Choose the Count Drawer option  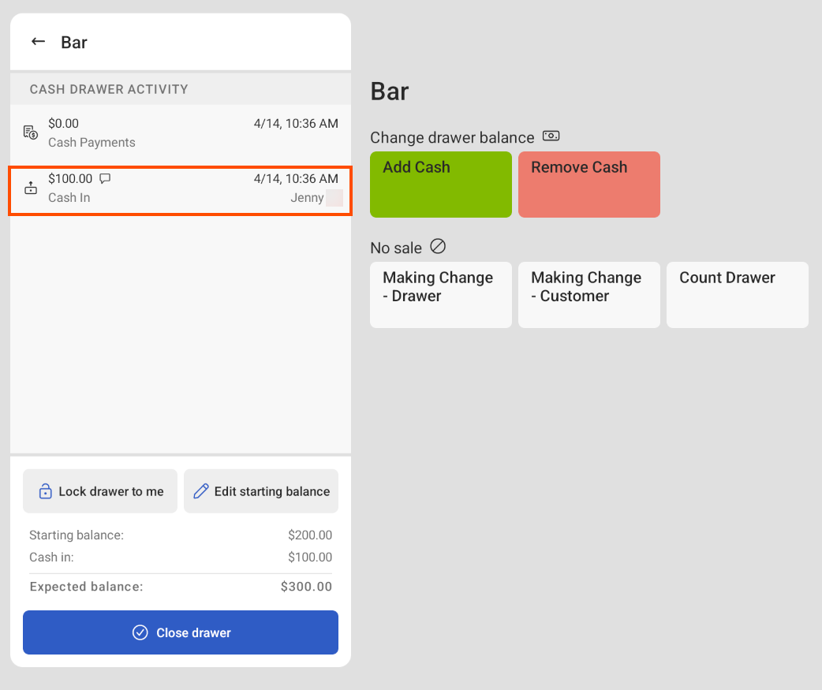(738, 295)
